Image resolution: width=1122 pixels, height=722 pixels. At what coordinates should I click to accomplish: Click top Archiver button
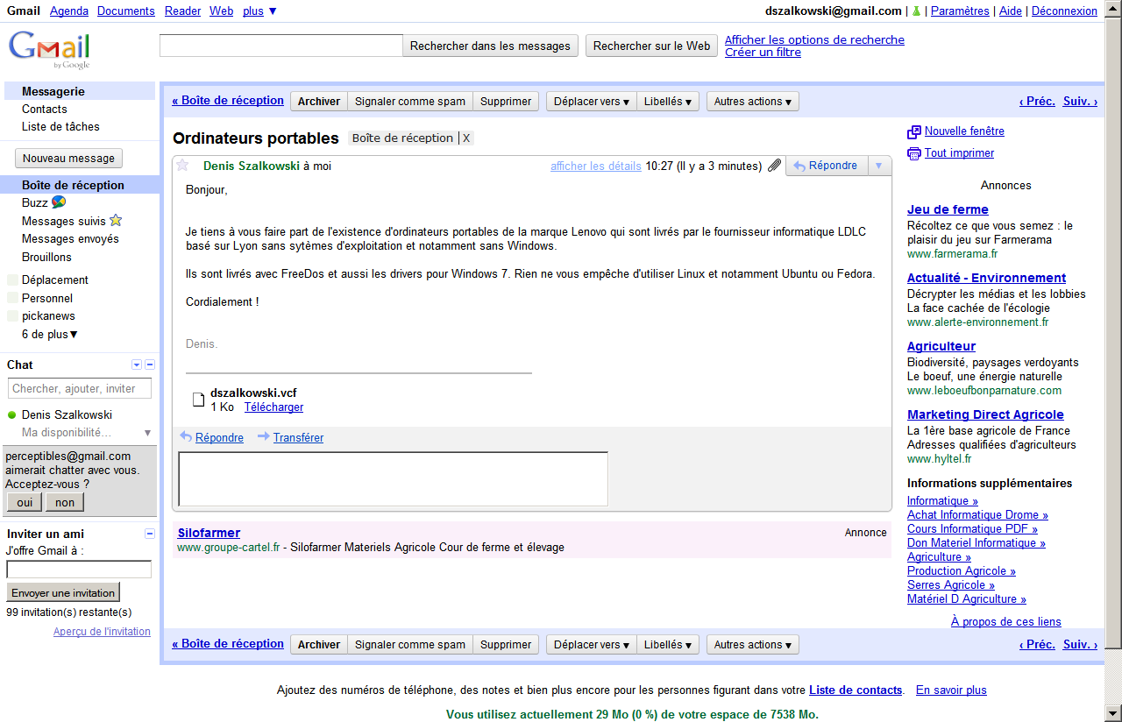(x=319, y=102)
